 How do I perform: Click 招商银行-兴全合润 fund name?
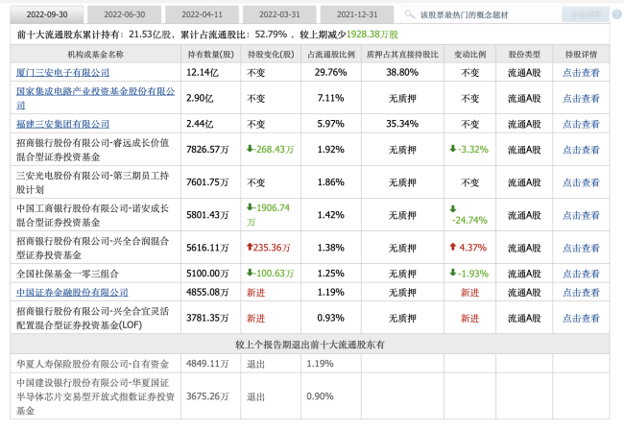tap(93, 248)
